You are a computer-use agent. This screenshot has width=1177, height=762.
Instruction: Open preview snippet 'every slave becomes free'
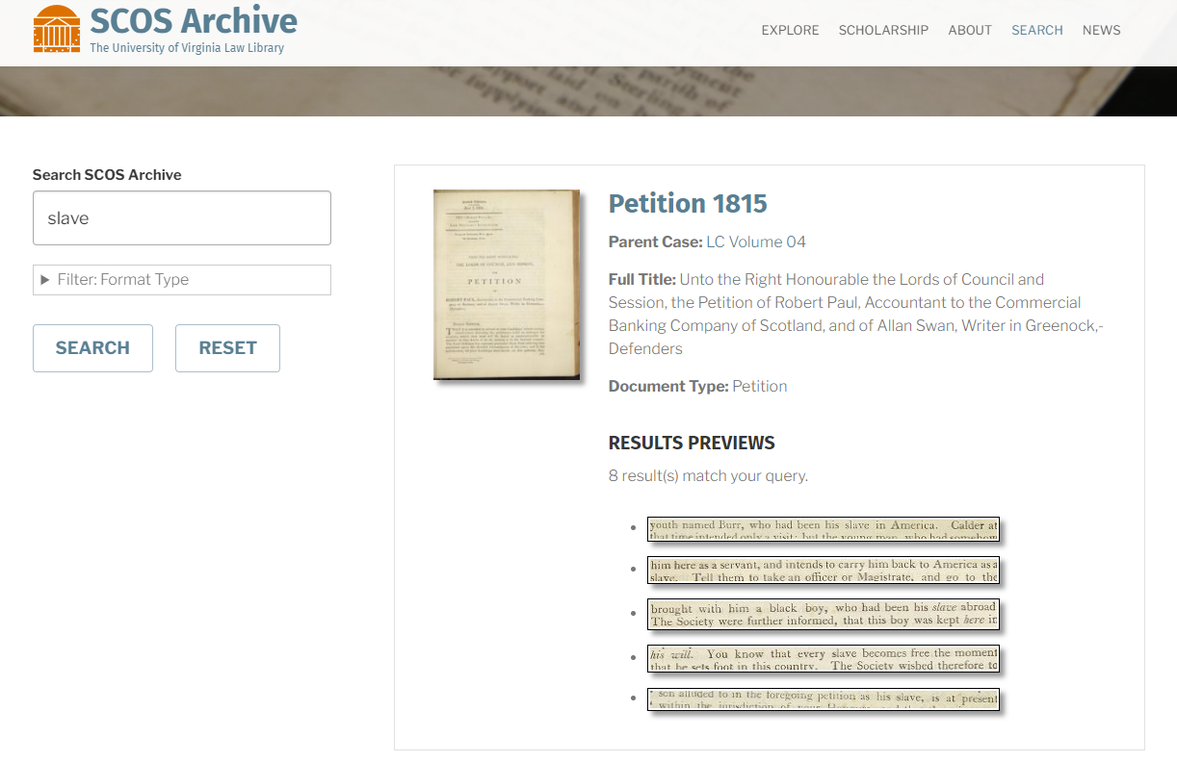click(823, 659)
